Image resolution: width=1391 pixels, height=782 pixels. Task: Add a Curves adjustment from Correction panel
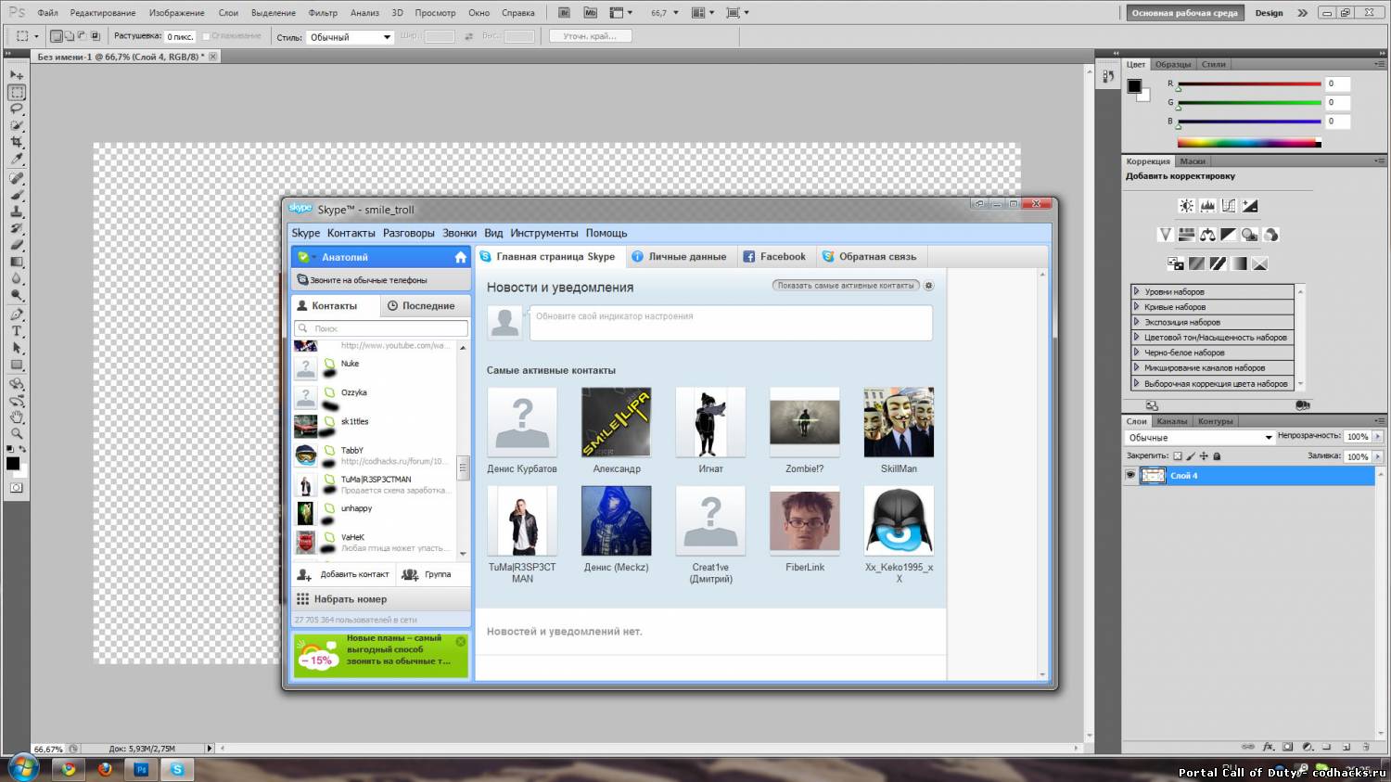tap(1229, 206)
